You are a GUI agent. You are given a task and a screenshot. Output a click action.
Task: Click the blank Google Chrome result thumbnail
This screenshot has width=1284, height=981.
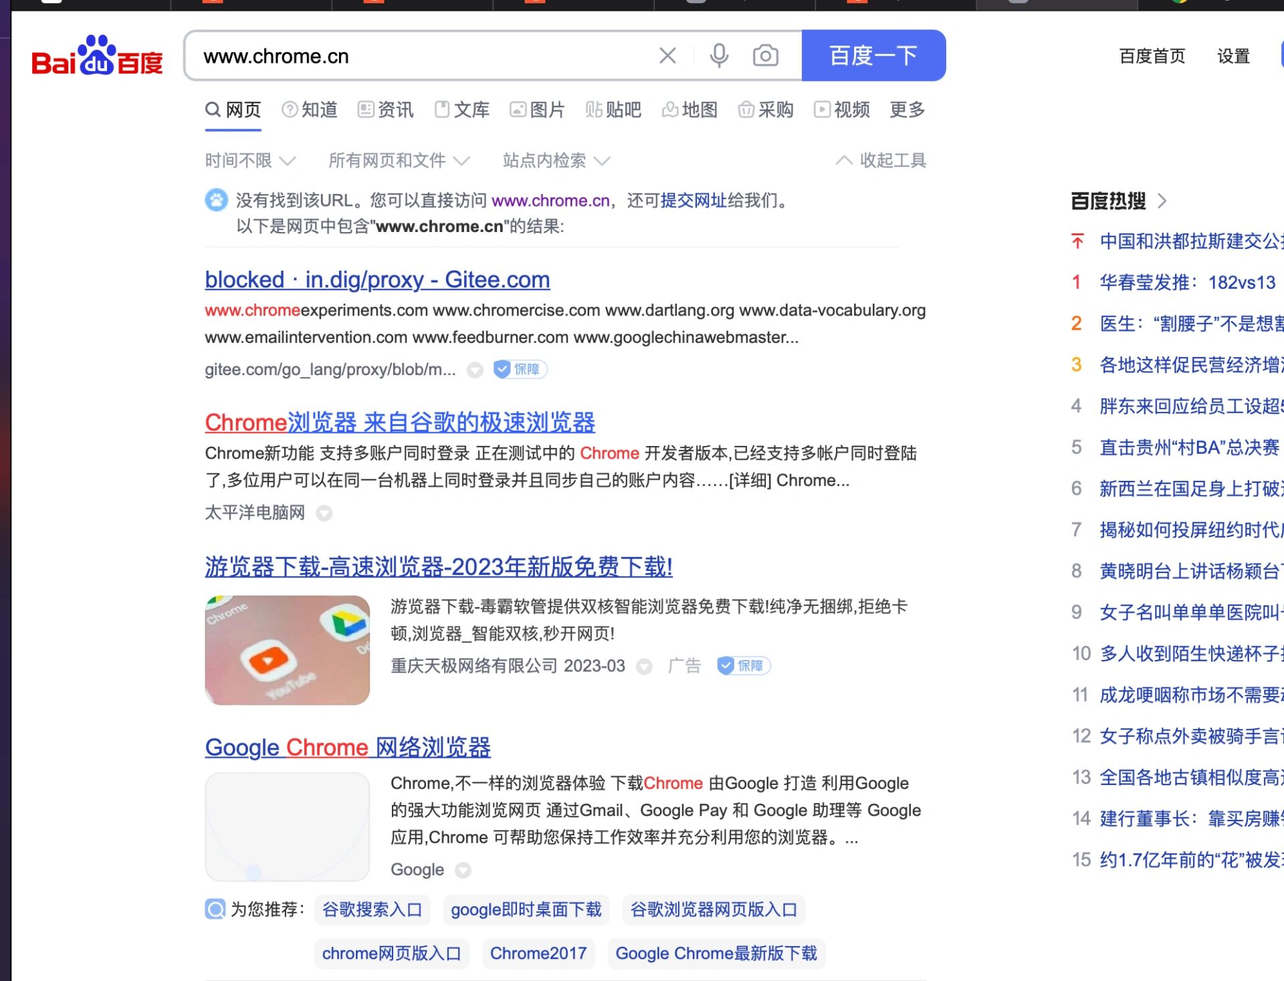pos(287,827)
